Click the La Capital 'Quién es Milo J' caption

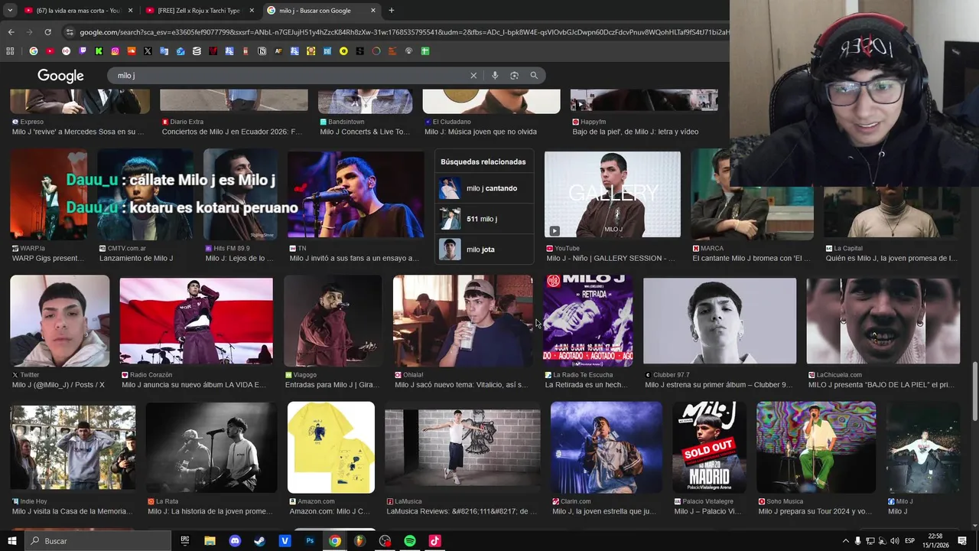(891, 259)
